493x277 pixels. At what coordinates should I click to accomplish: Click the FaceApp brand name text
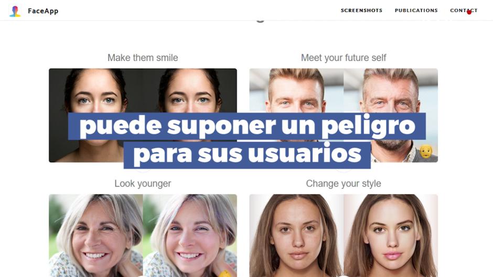[x=43, y=11]
